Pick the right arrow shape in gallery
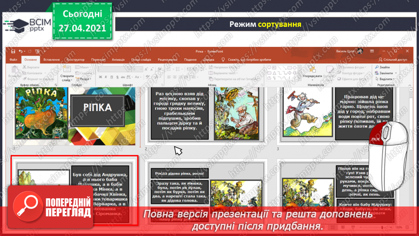 tap(289, 73)
